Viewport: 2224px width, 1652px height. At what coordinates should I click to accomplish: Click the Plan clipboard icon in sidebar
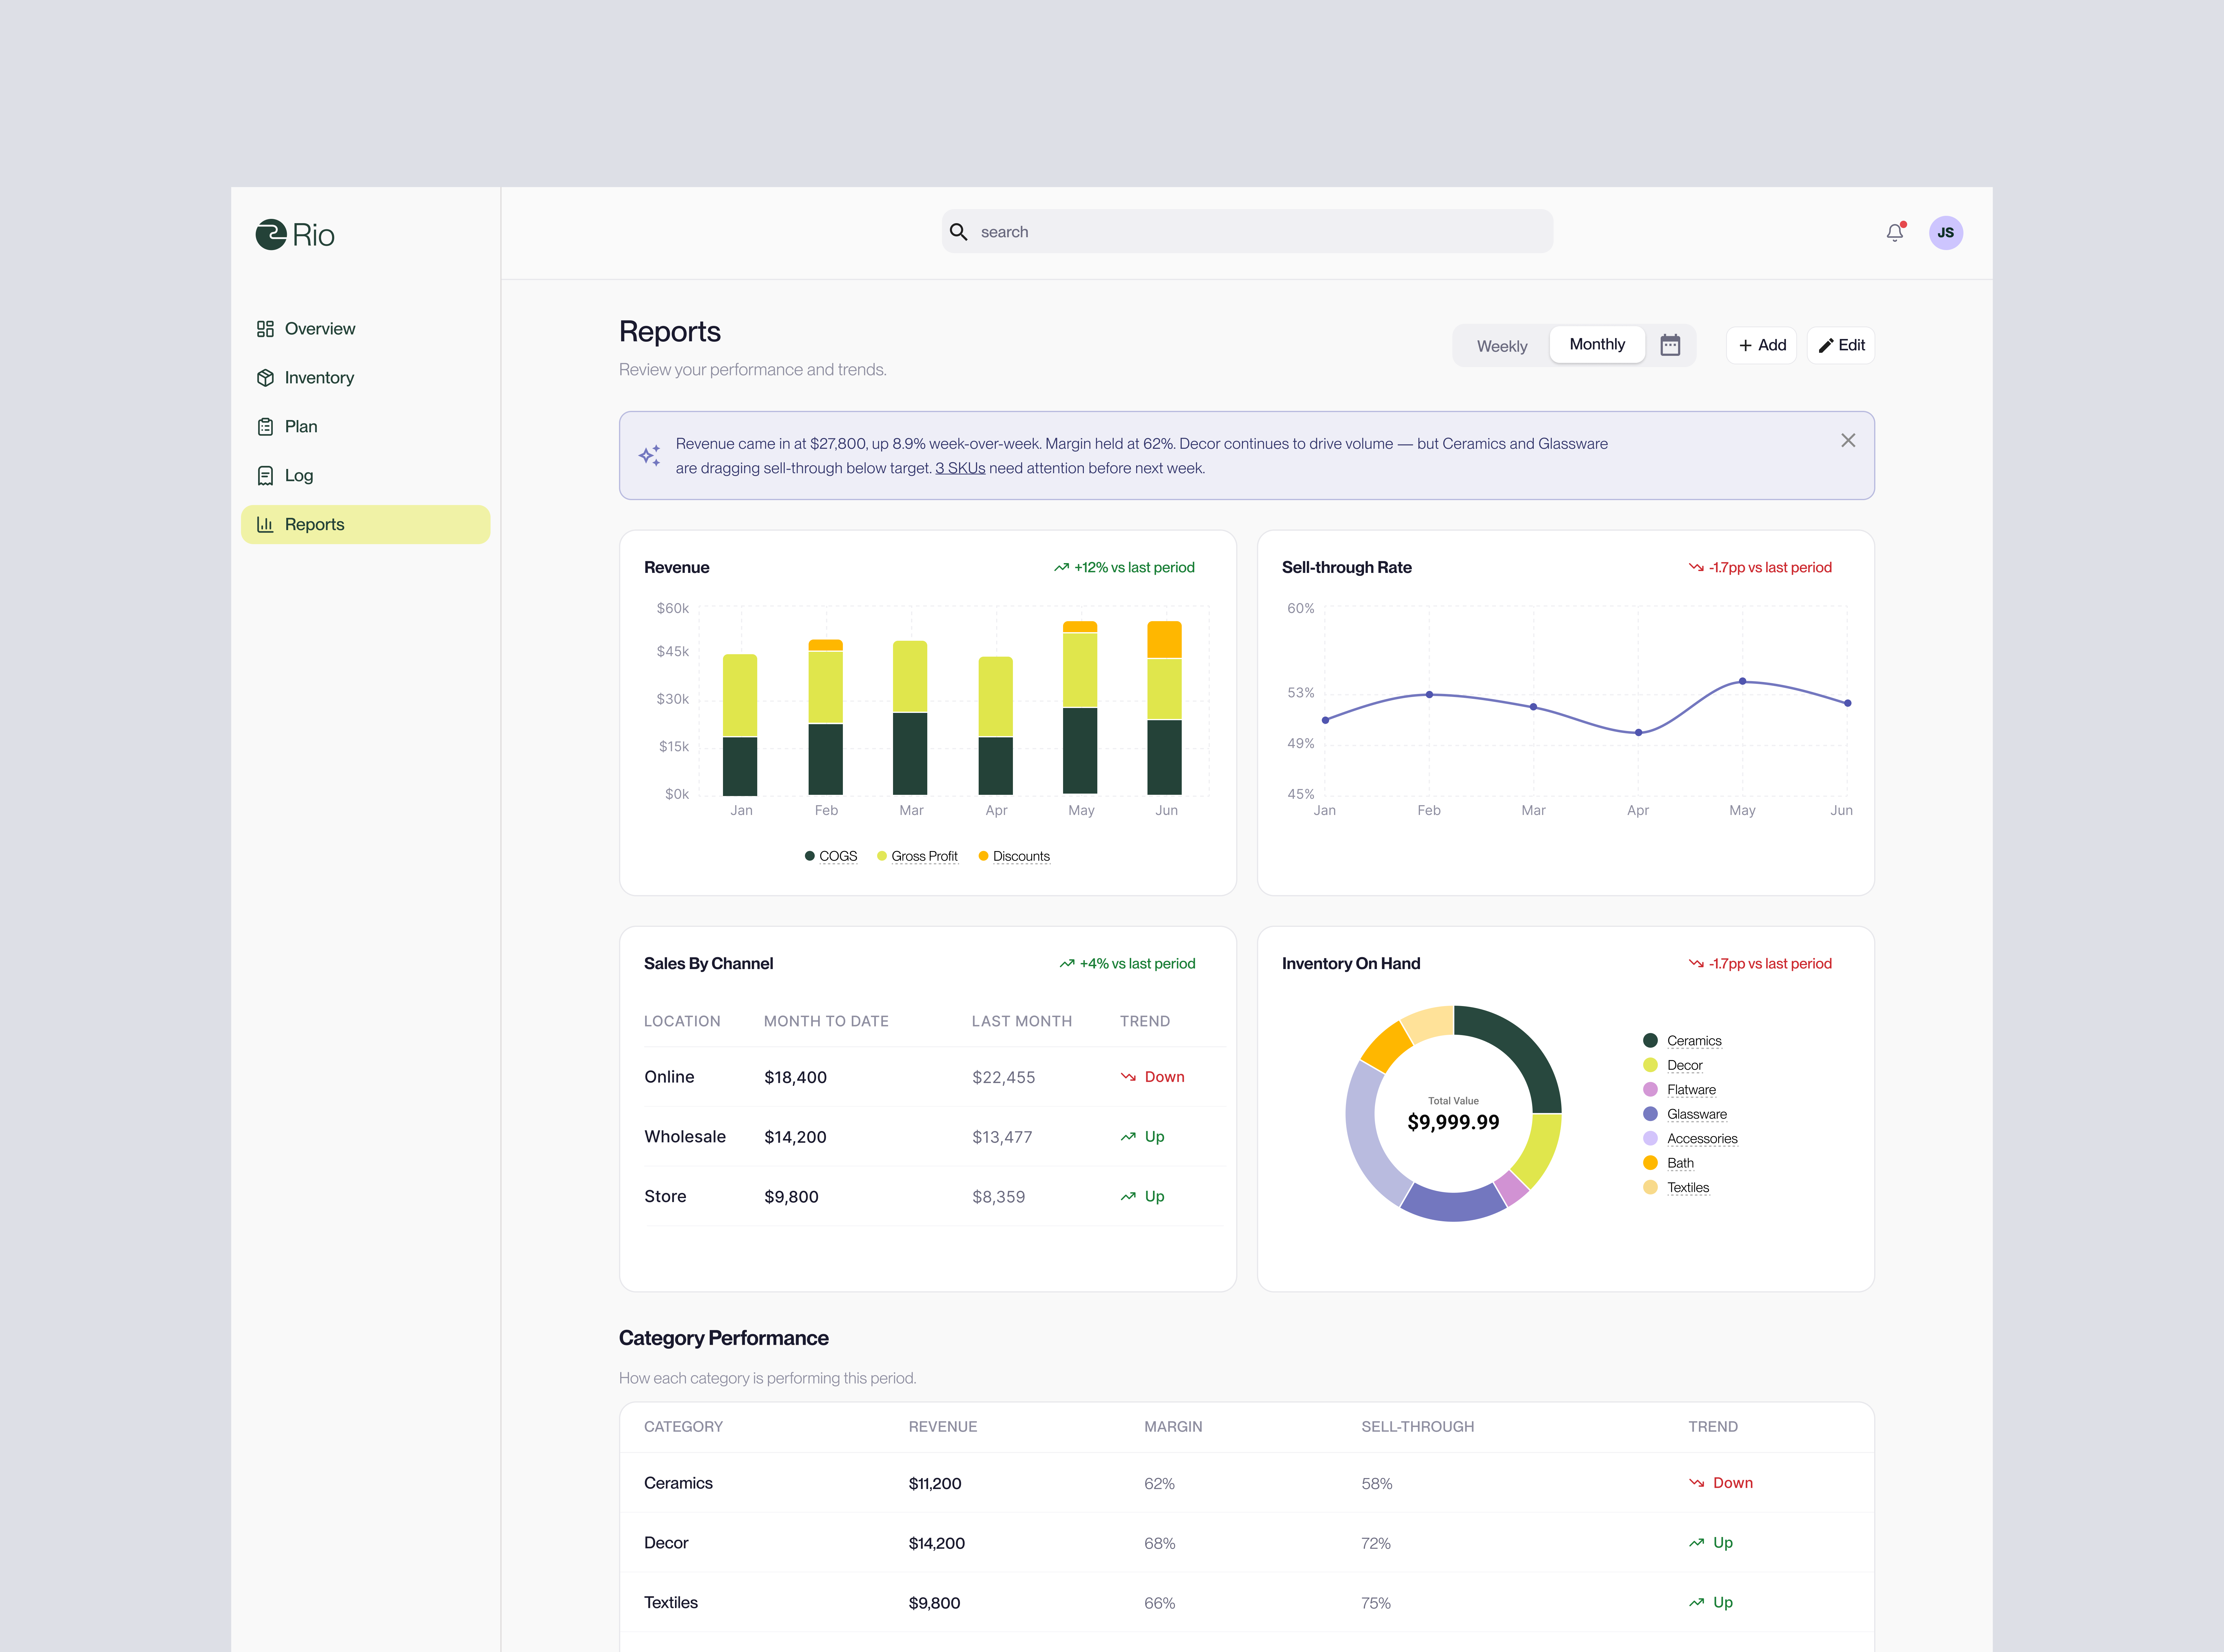[265, 427]
